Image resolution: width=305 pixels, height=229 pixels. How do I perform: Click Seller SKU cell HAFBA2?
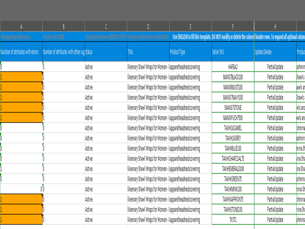pyautogui.click(x=233, y=67)
